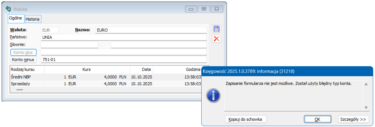Click the Nazwa field containing EURO
This screenshot has width=375, height=127.
pos(151,30)
